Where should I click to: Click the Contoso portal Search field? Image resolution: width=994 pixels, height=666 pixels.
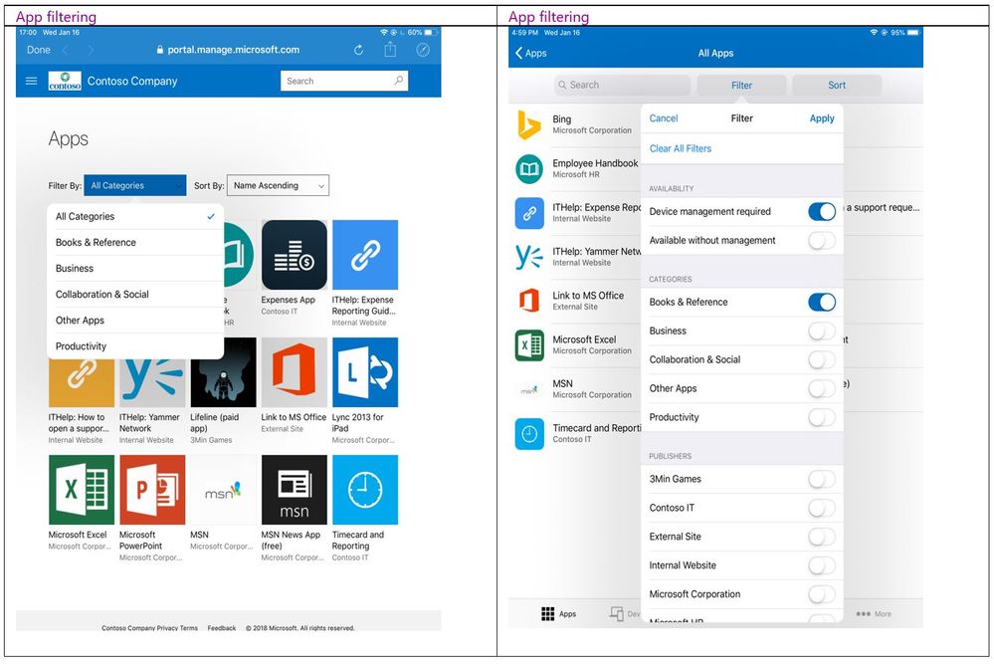coord(344,81)
